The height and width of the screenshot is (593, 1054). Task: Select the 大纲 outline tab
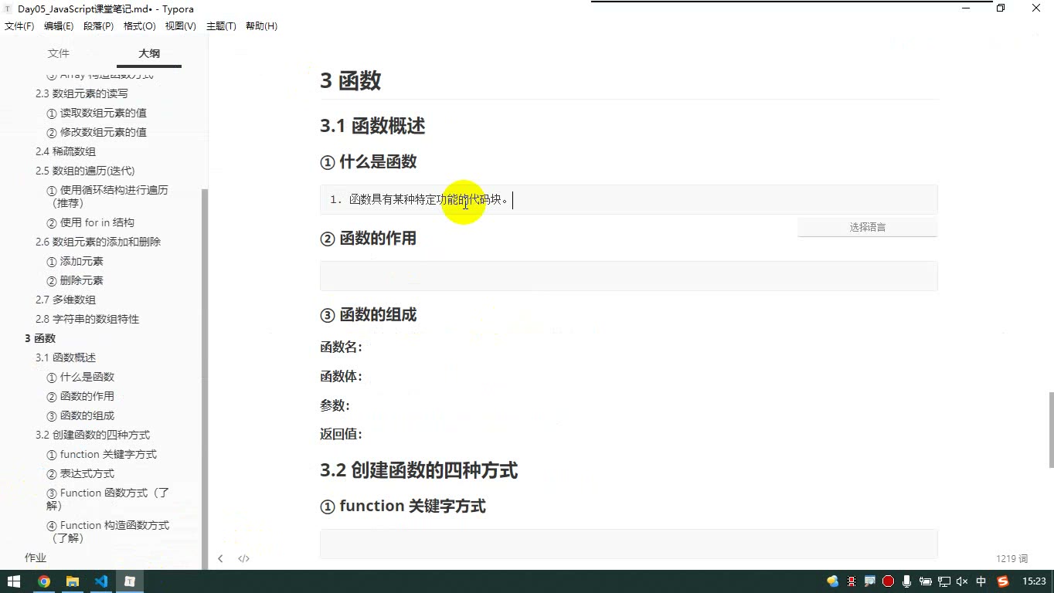[149, 53]
